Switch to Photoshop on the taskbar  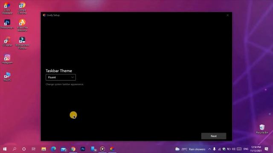click(83, 149)
